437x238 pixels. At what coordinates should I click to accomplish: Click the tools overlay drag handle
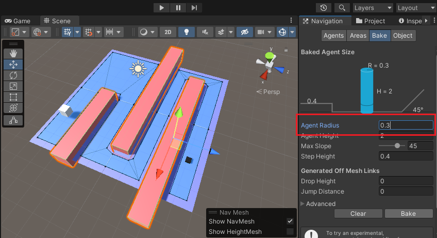(x=13, y=44)
